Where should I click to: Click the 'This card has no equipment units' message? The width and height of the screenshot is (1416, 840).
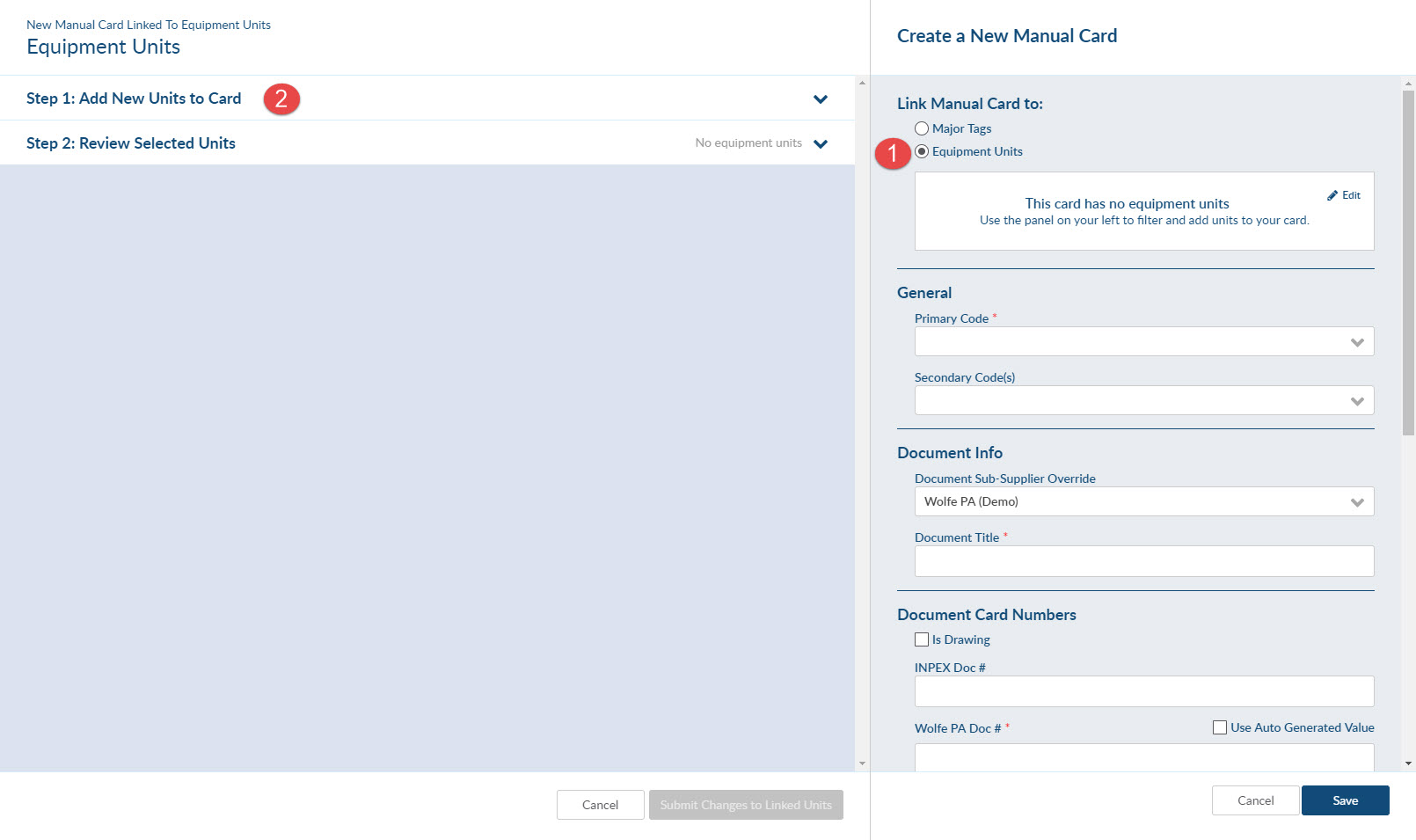point(1127,203)
